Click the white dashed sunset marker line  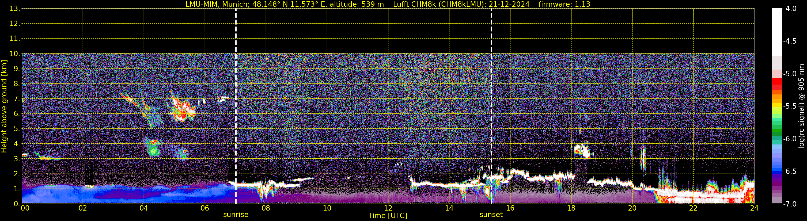coord(491,106)
